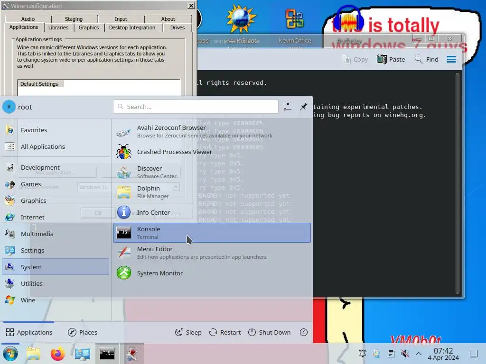The height and width of the screenshot is (364, 486).
Task: Open system settings taskbar icon
Action: [83, 354]
